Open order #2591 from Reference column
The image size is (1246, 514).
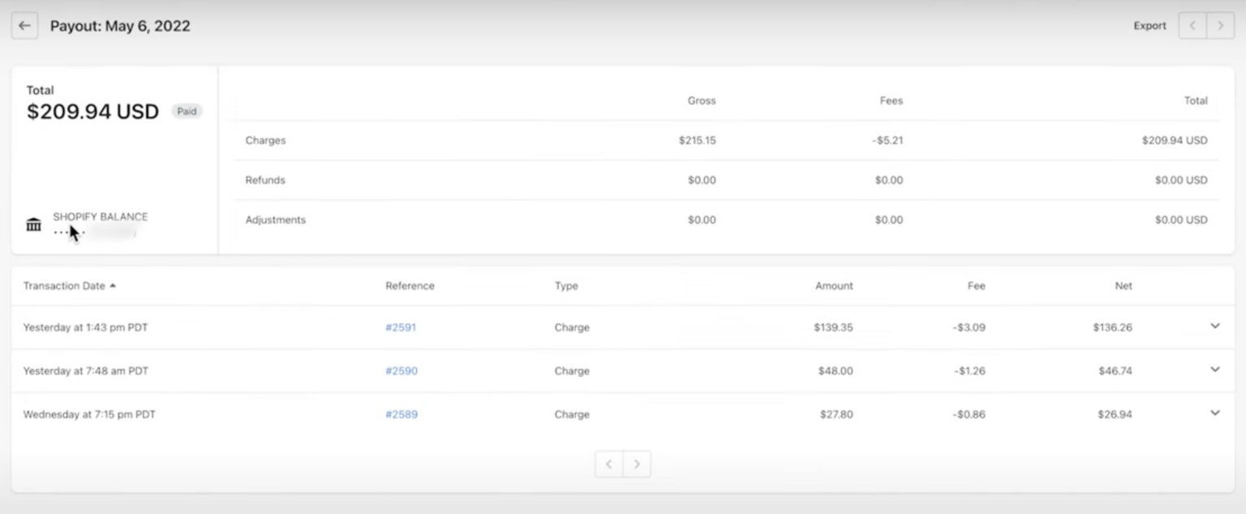401,327
